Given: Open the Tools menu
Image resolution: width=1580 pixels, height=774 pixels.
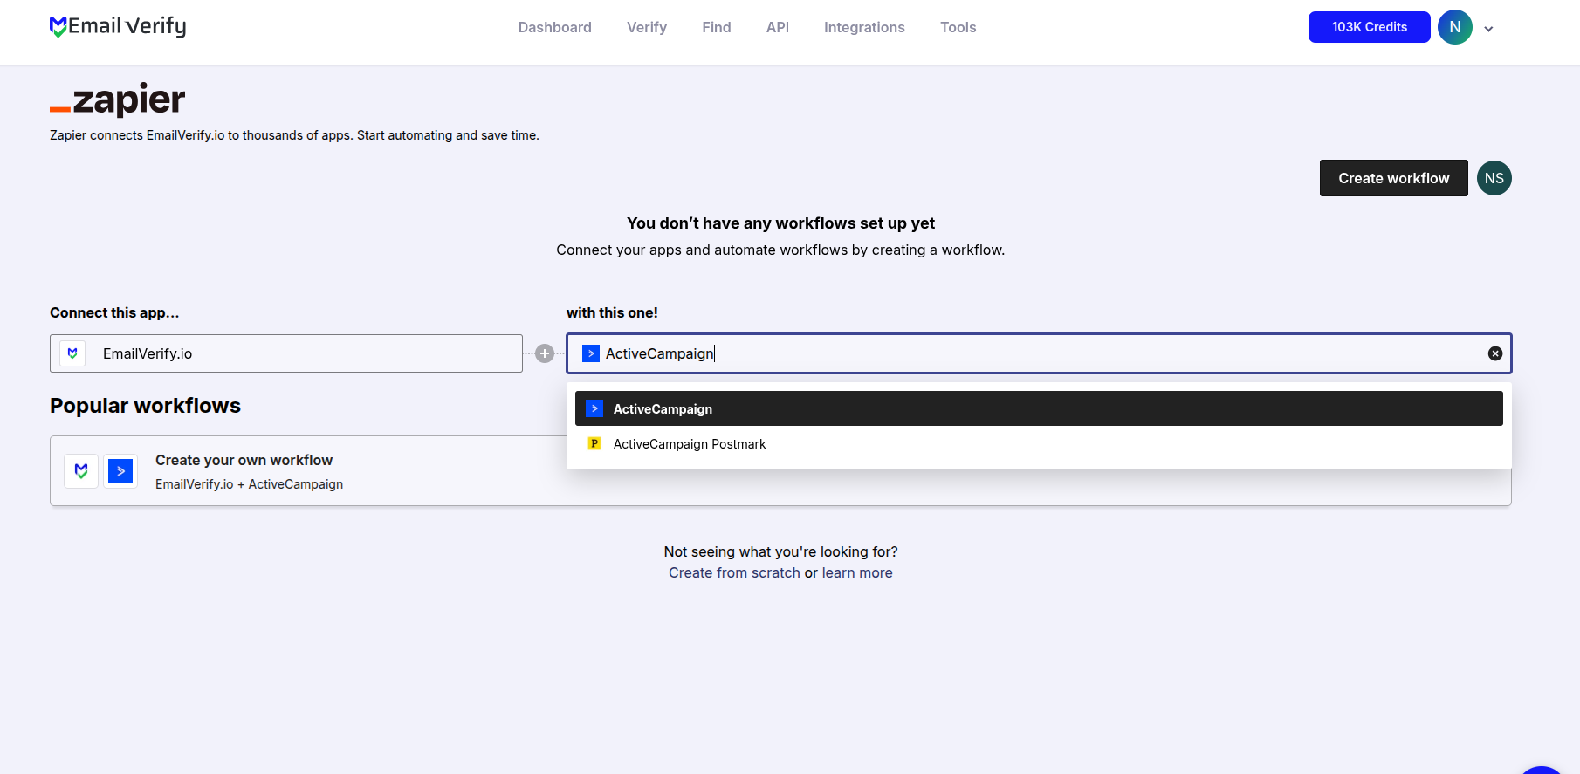Looking at the screenshot, I should 958,27.
